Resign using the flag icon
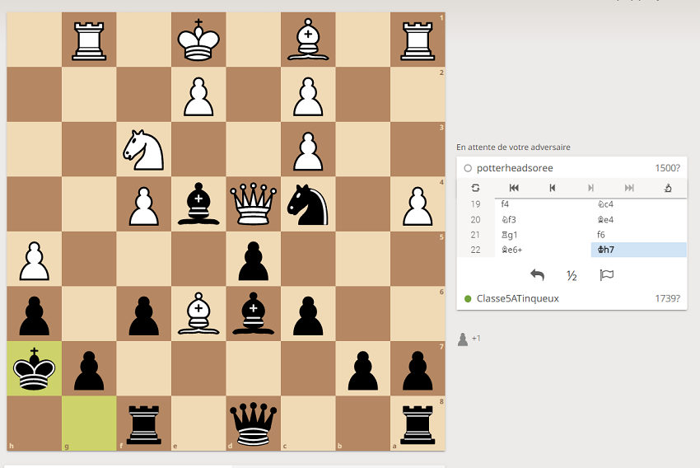The width and height of the screenshot is (700, 468). coord(607,275)
